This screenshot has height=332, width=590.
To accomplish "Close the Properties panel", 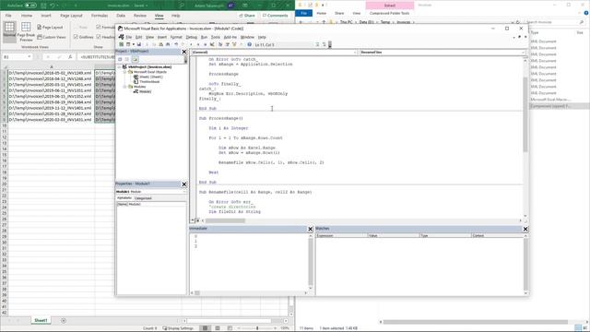I will [x=184, y=184].
